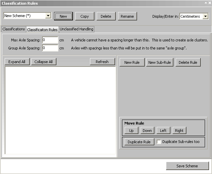212x174 pixels.
Task: Switch to the Classifications tab
Action: click(14, 29)
